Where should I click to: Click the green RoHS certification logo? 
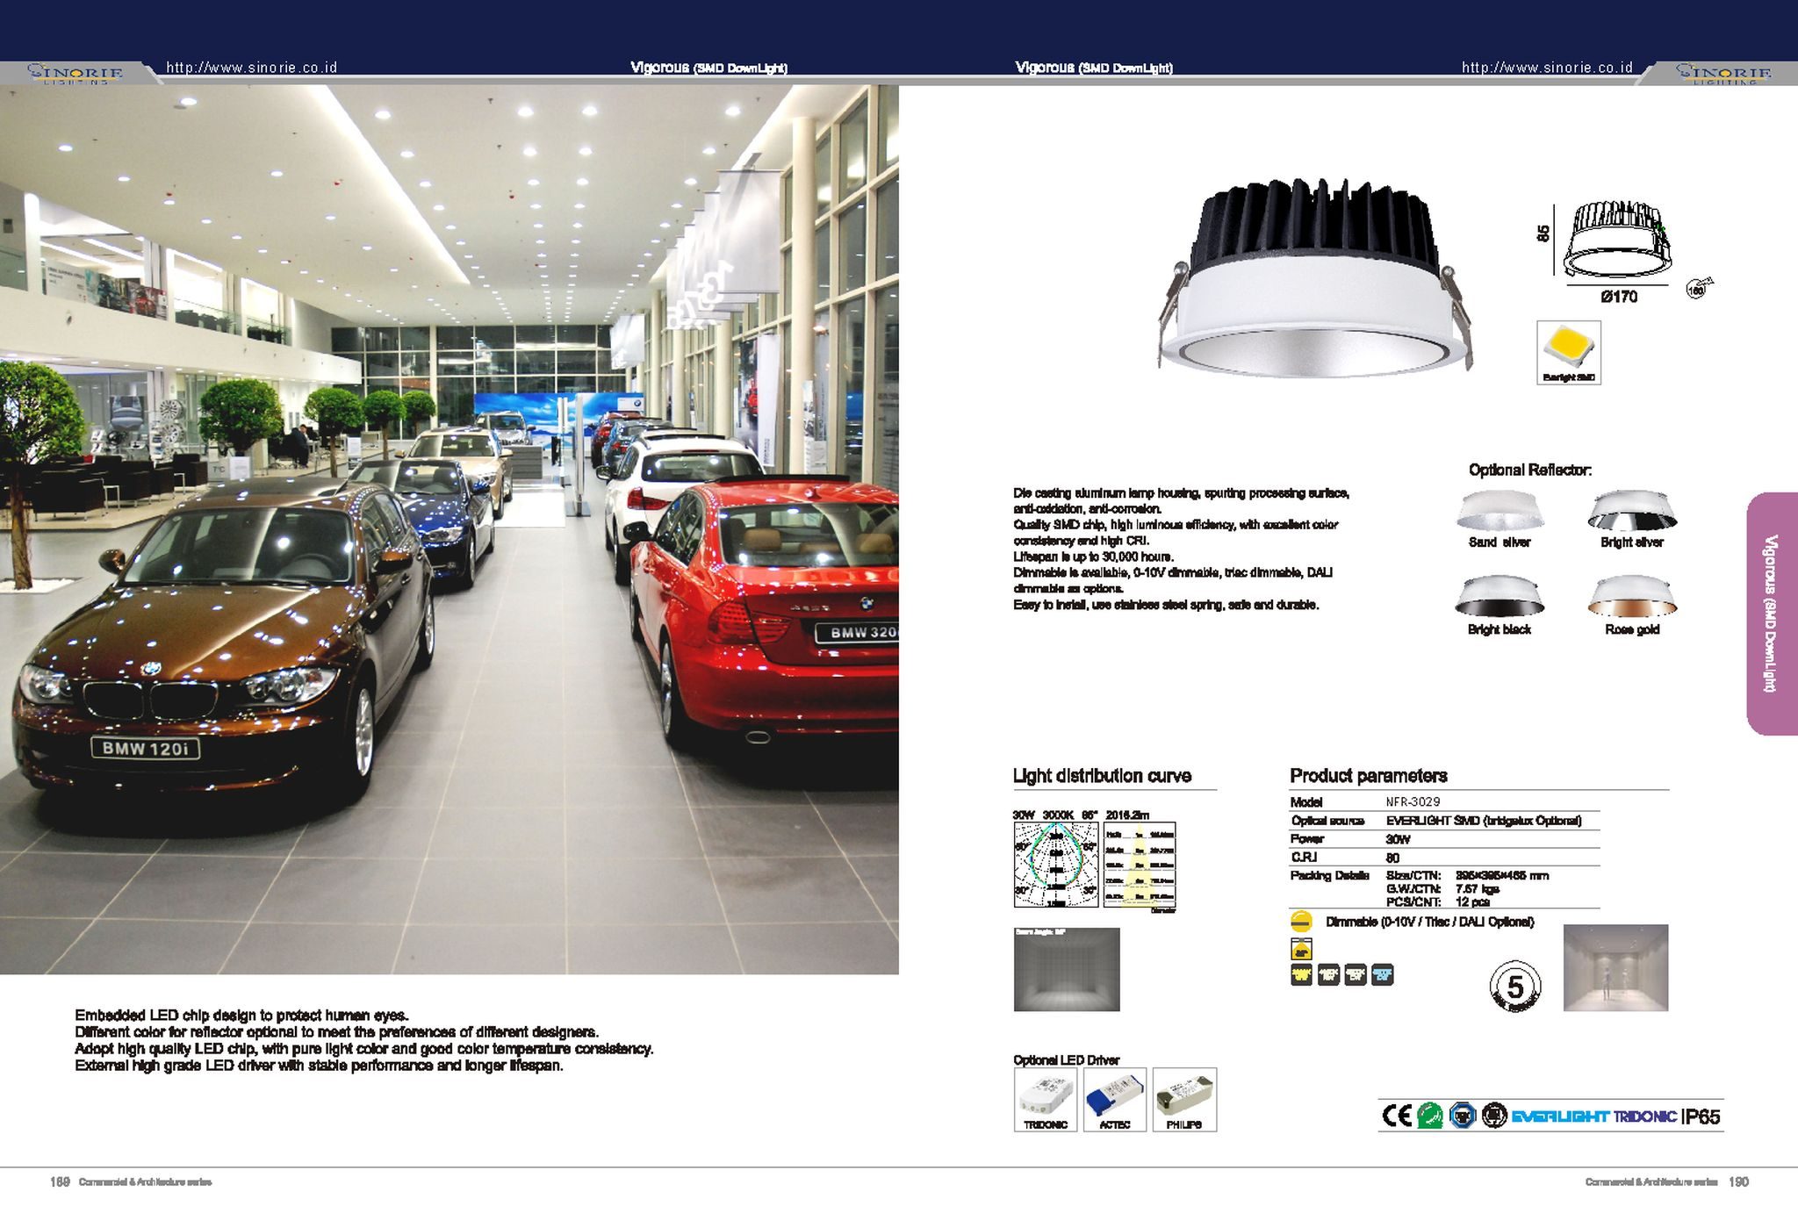click(x=1430, y=1116)
